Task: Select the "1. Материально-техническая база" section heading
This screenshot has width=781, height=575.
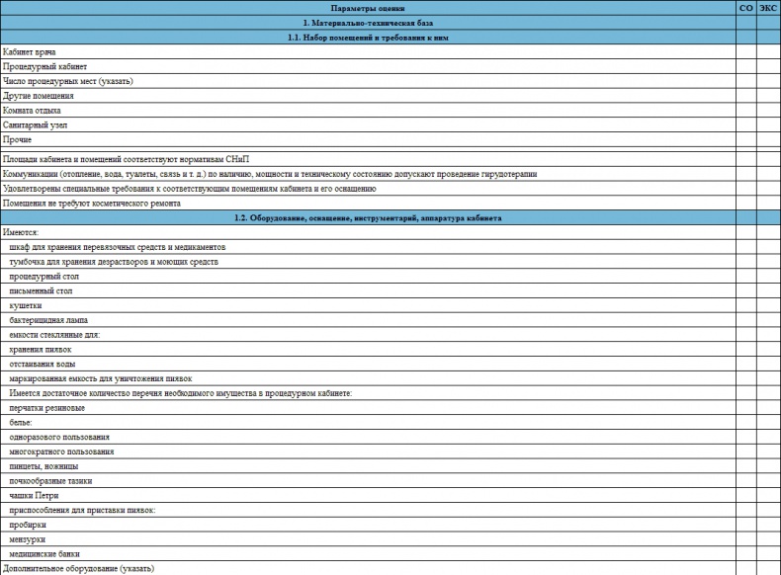Action: tap(368, 22)
